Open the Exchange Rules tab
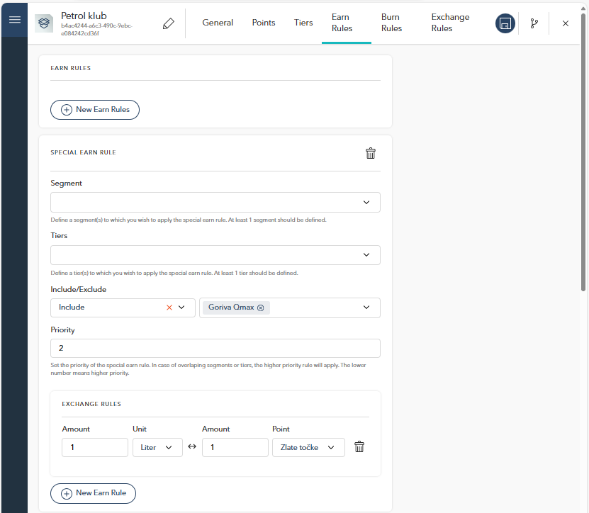This screenshot has height=513, width=589. pyautogui.click(x=450, y=23)
